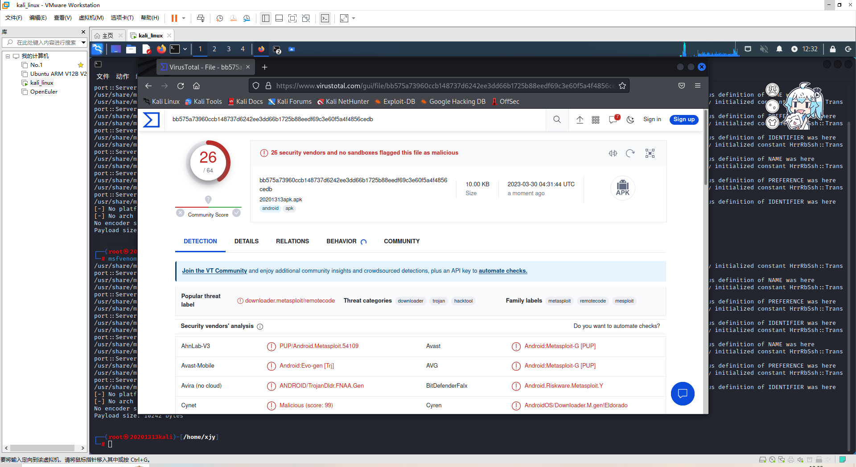Click the VirusTotal search magnifier icon
Image resolution: width=856 pixels, height=467 pixels.
[x=557, y=119]
